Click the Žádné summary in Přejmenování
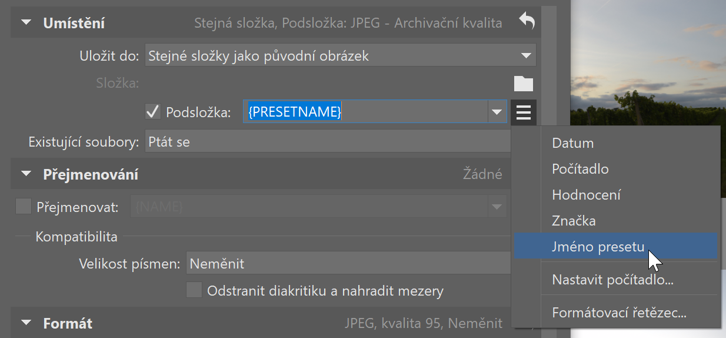726x338 pixels. pos(483,174)
